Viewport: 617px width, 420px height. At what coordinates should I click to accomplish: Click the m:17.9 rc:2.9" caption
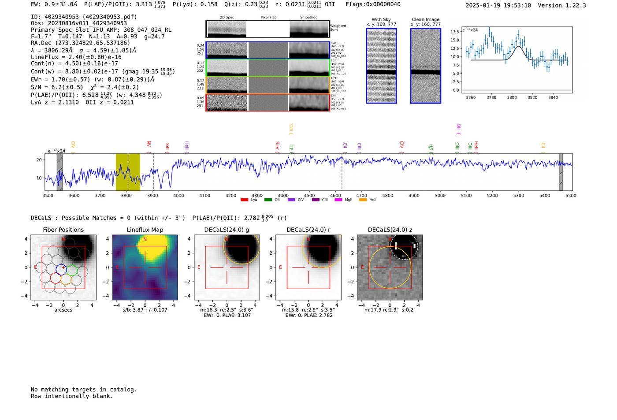(x=390, y=310)
